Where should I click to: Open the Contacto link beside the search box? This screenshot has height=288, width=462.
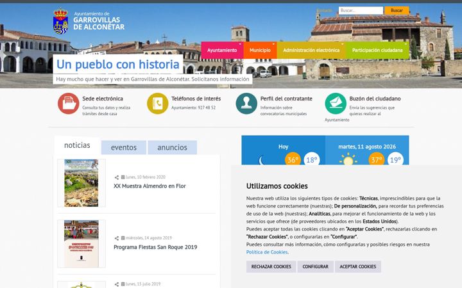tap(324, 11)
